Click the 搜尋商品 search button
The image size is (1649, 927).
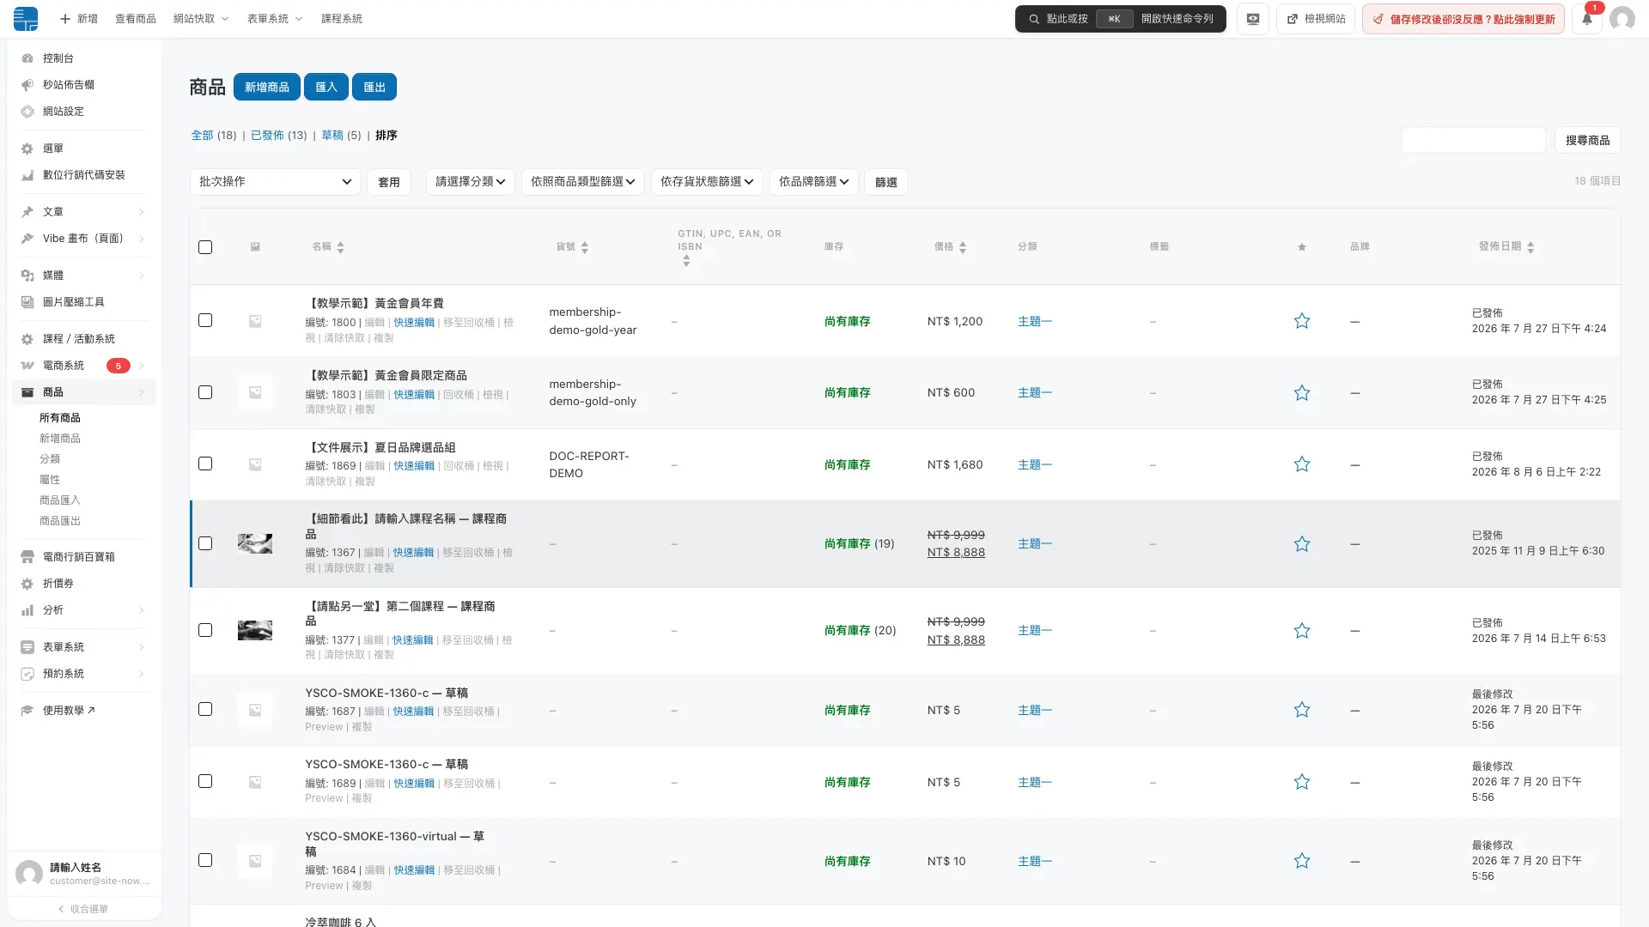tap(1588, 140)
